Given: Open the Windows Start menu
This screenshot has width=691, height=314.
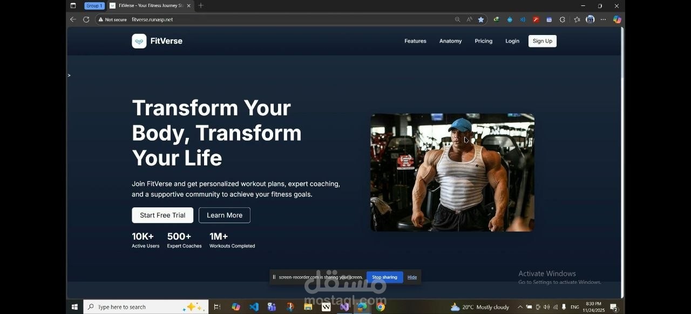Looking at the screenshot, I should click(x=74, y=307).
